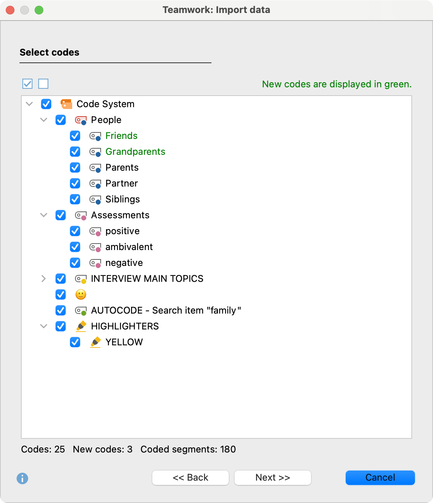Deselect all codes using the empty checkbox

point(43,84)
